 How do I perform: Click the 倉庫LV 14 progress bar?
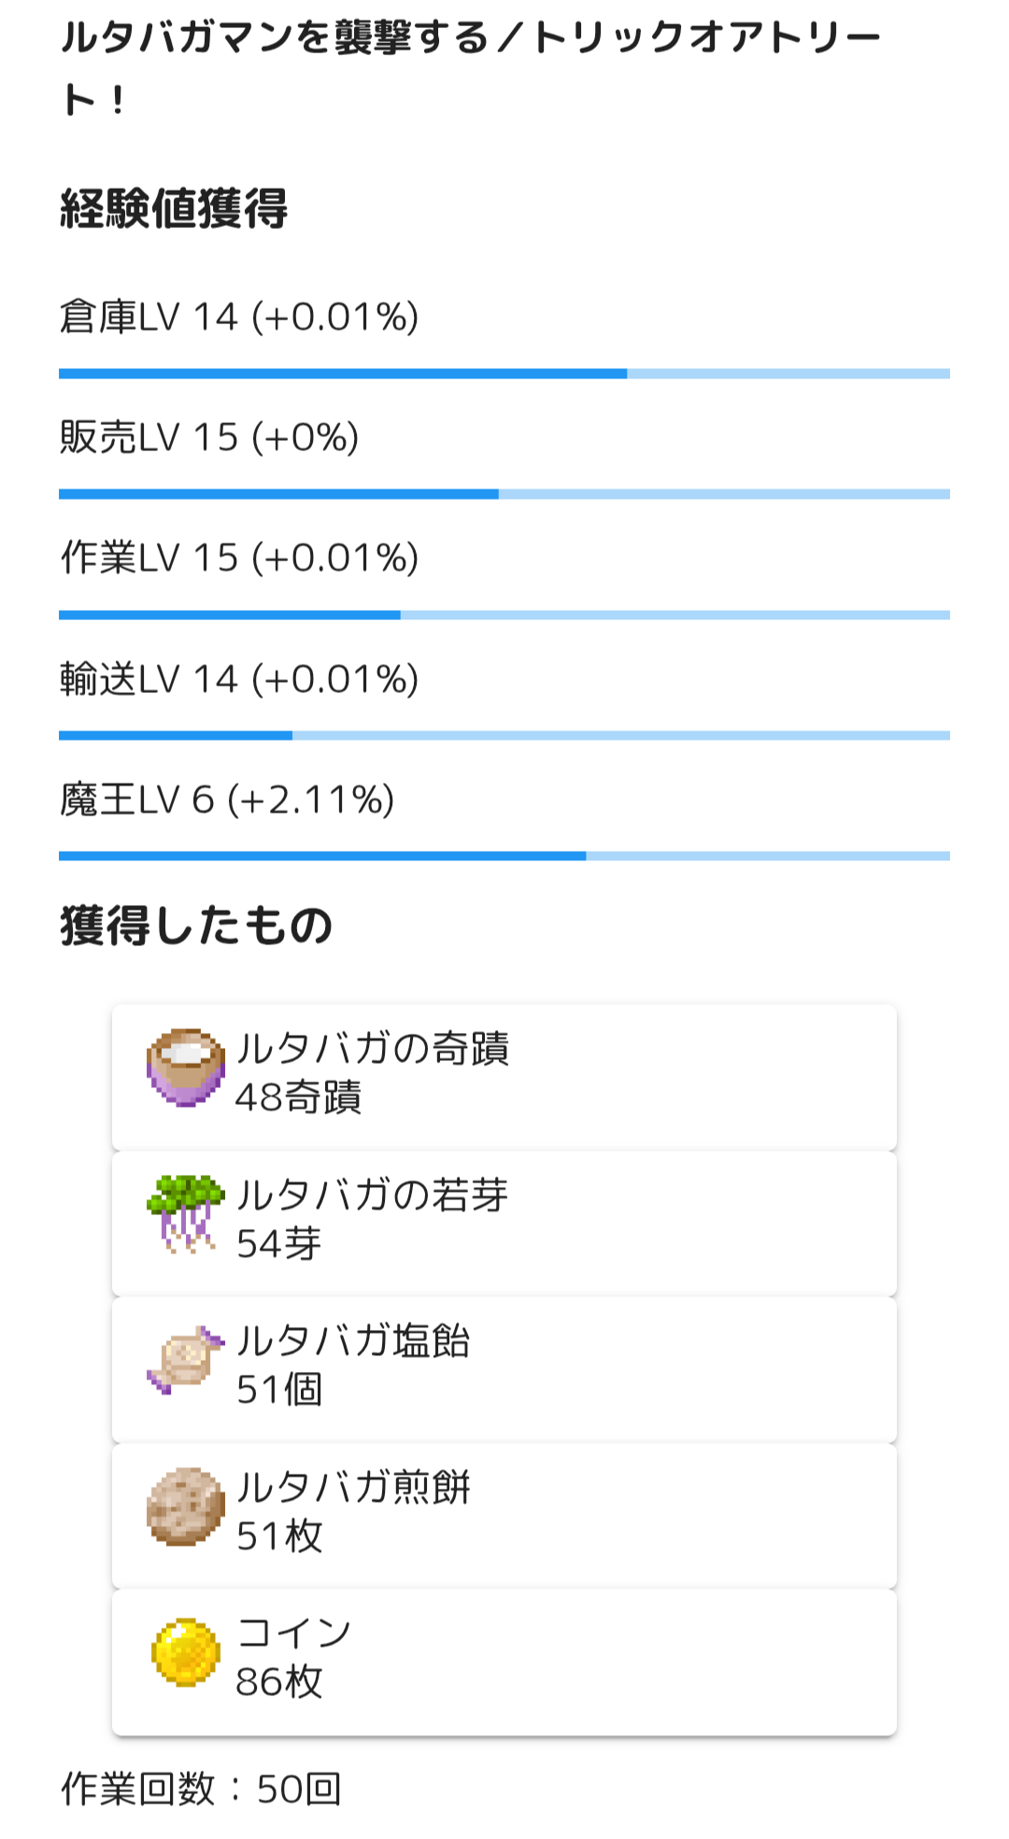504,374
